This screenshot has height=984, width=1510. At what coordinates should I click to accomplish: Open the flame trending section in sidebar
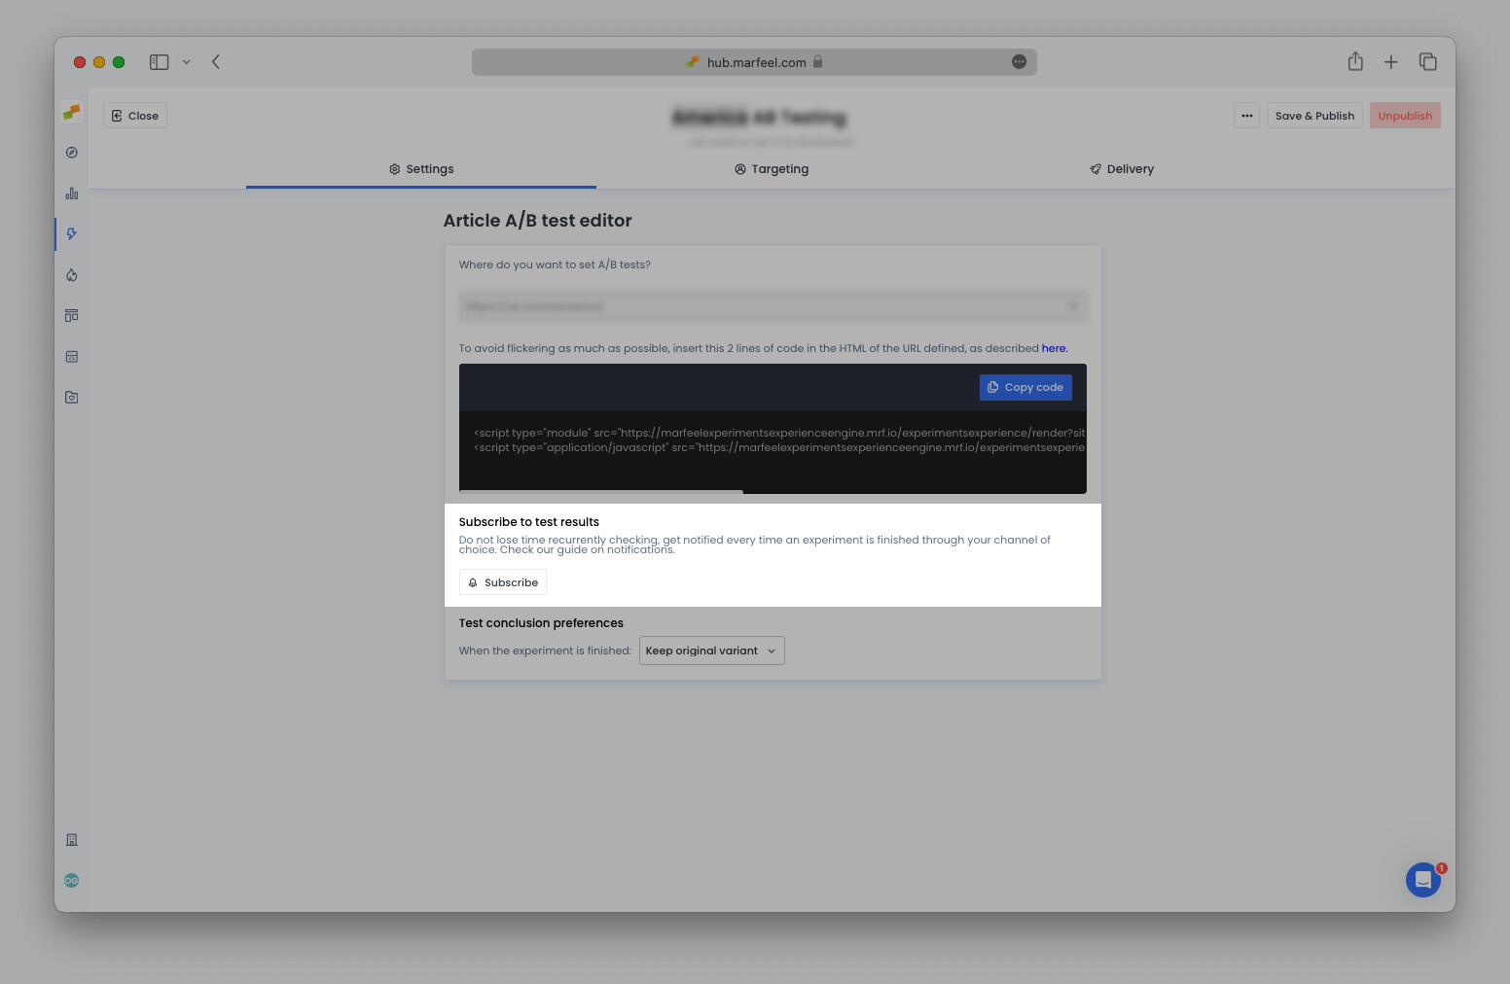coord(71,275)
